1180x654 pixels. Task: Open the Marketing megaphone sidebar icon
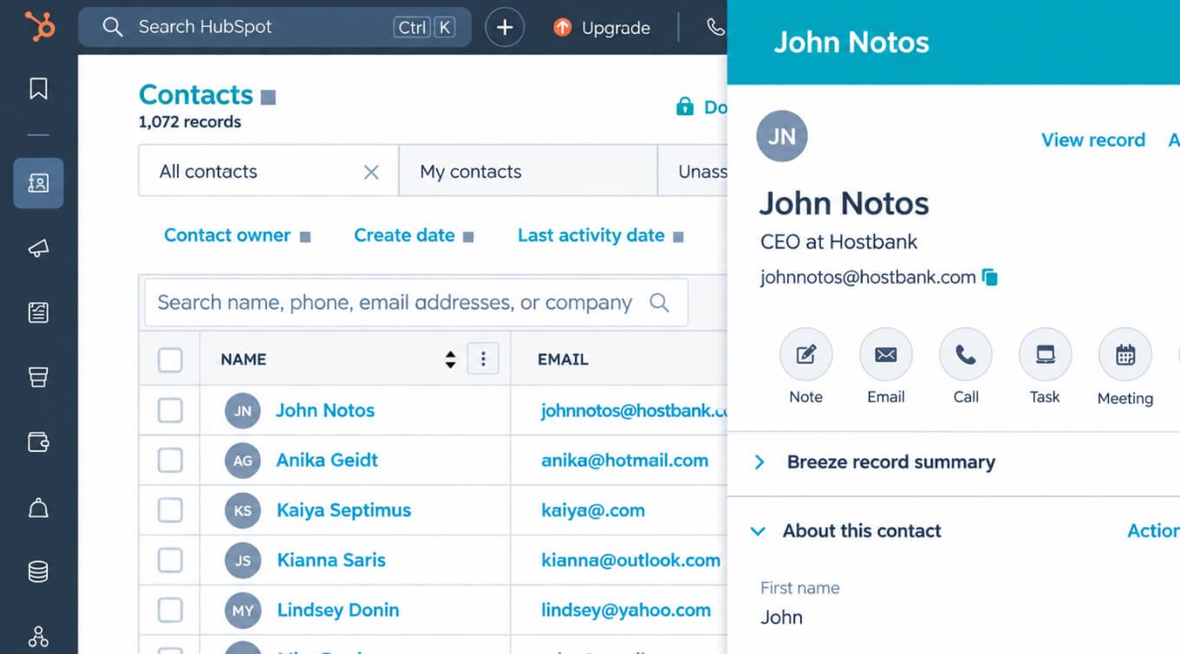click(x=38, y=249)
